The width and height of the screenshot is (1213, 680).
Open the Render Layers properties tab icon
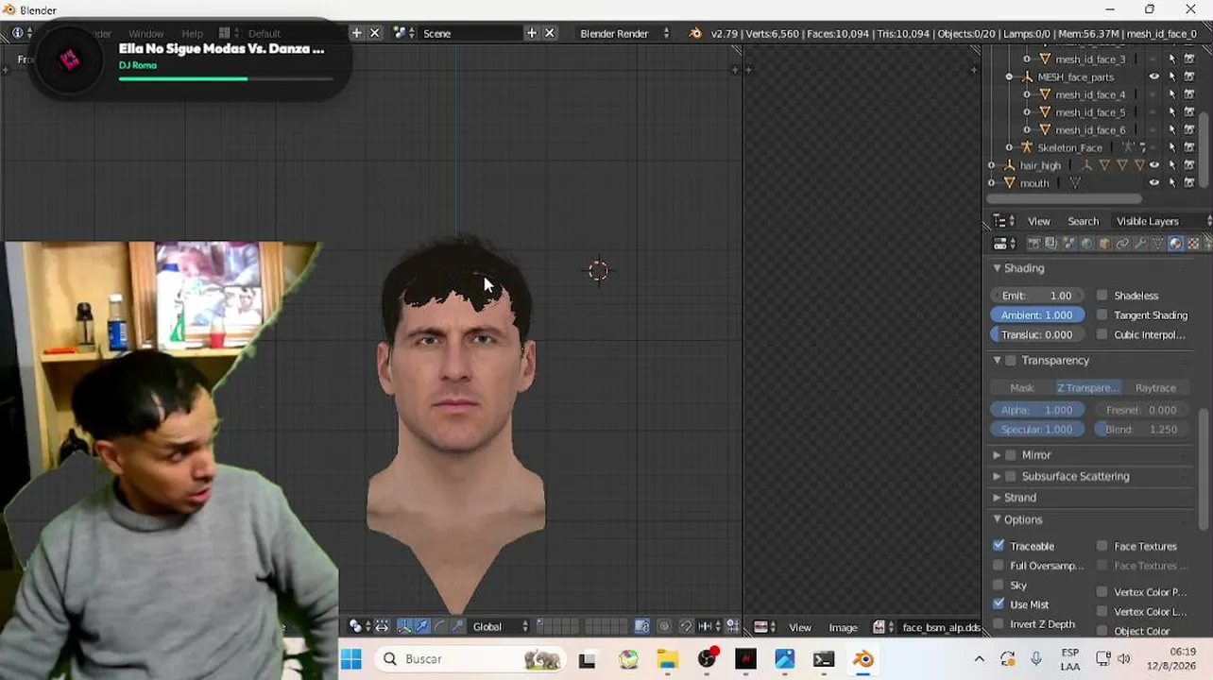1051,244
